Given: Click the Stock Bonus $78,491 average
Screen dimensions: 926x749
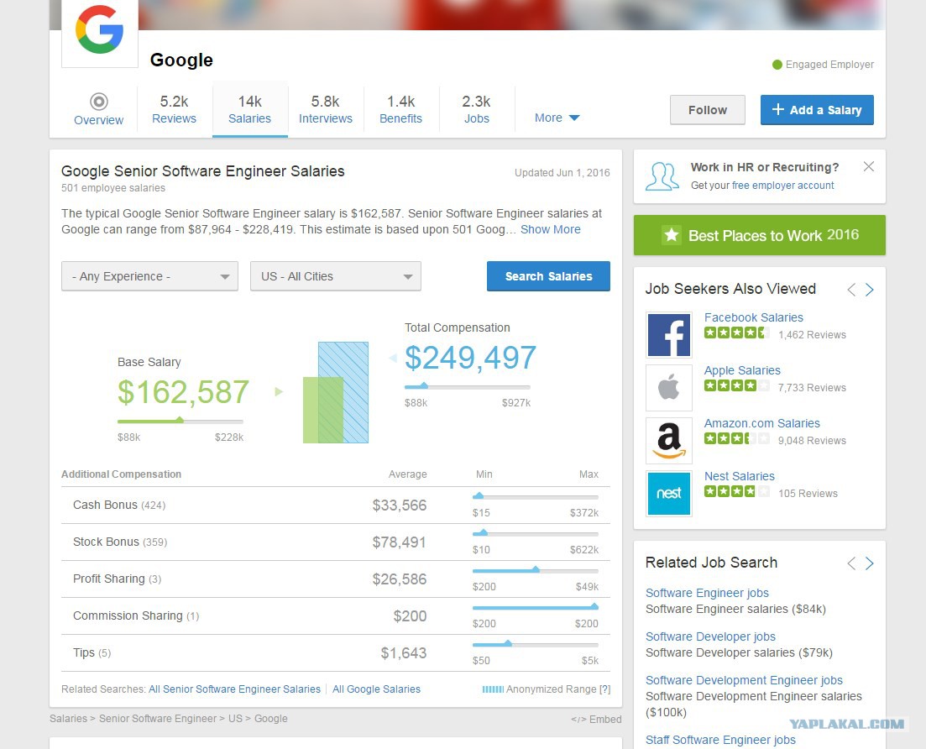Looking at the screenshot, I should (x=400, y=542).
